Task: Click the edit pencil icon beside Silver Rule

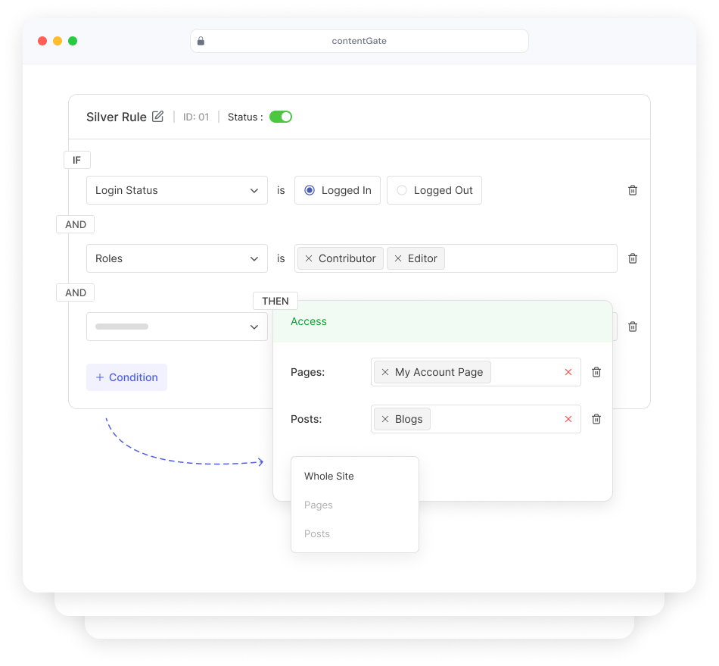Action: (x=157, y=117)
